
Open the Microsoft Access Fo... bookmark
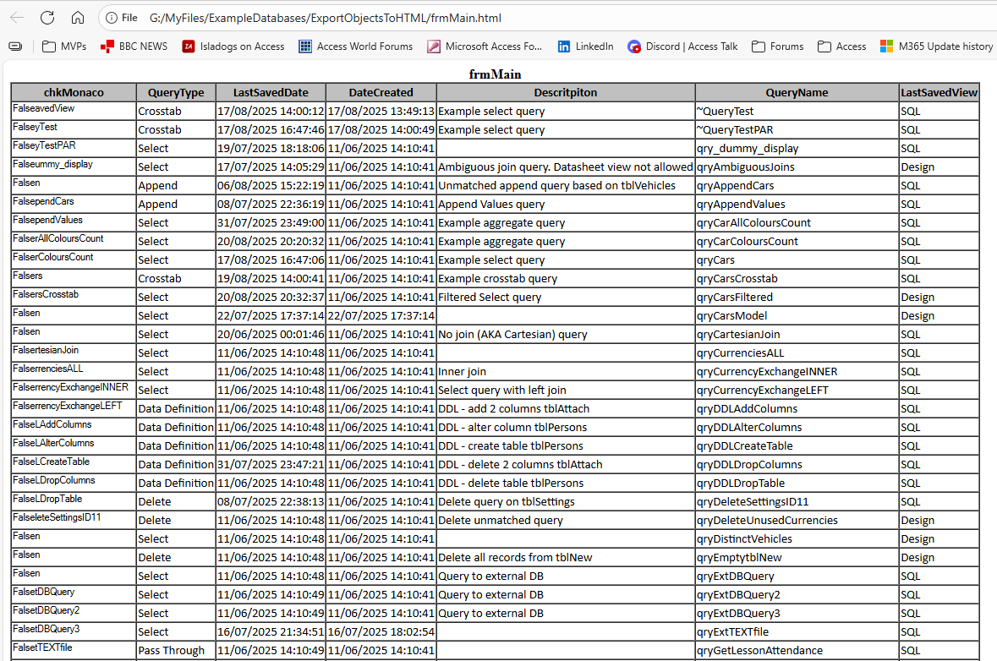485,46
